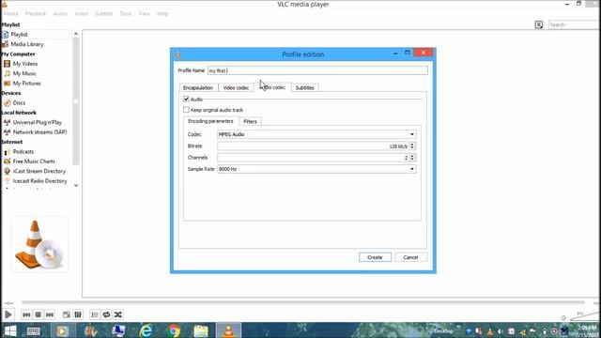Open the Audio menu
This screenshot has width=601, height=338.
(x=60, y=13)
